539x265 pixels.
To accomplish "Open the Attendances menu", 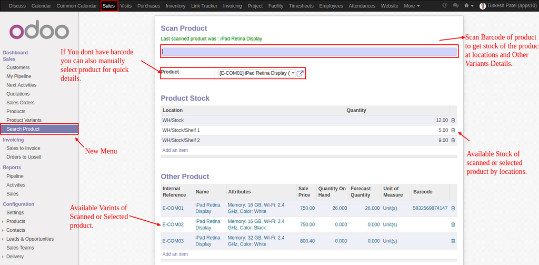I will 362,6.
